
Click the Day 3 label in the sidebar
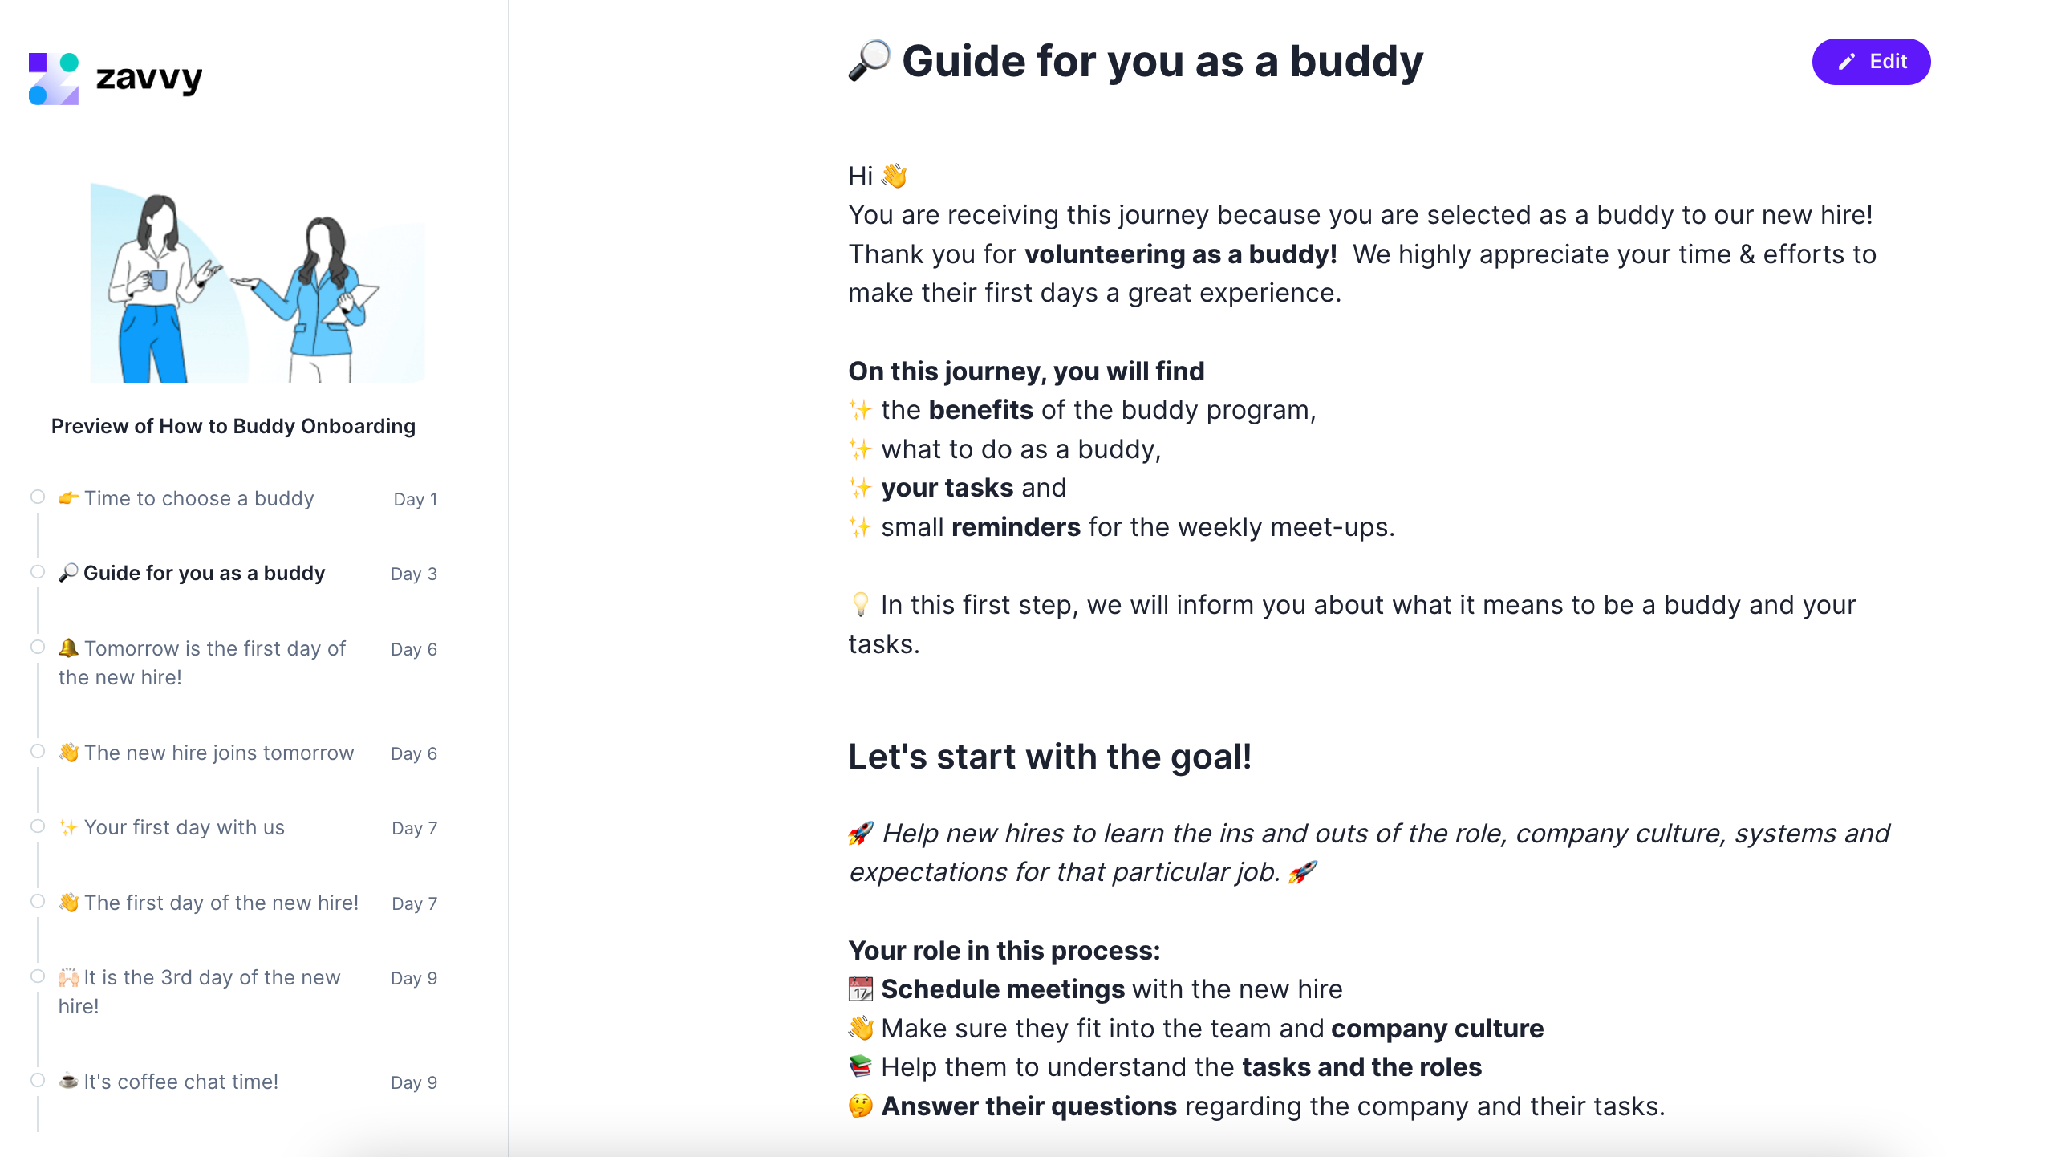413,573
